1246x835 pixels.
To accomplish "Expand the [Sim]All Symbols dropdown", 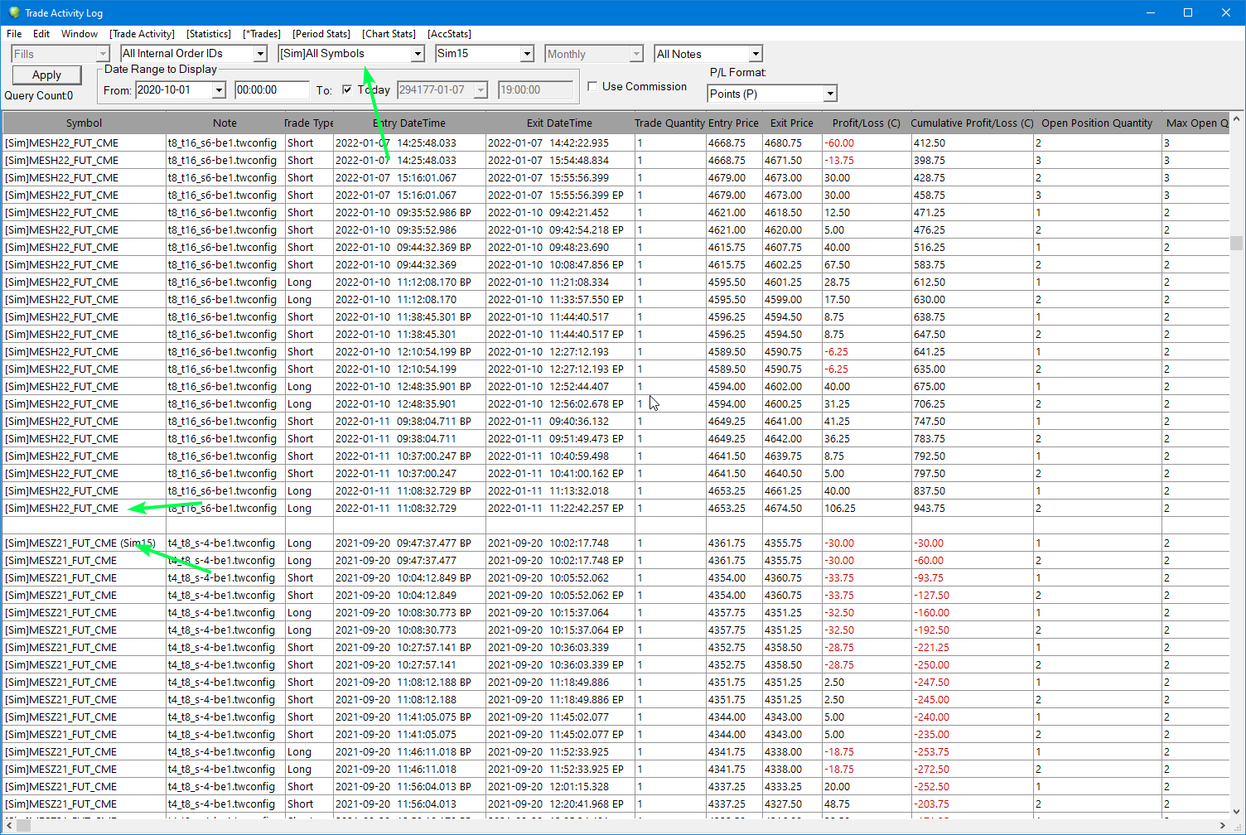I will click(418, 54).
